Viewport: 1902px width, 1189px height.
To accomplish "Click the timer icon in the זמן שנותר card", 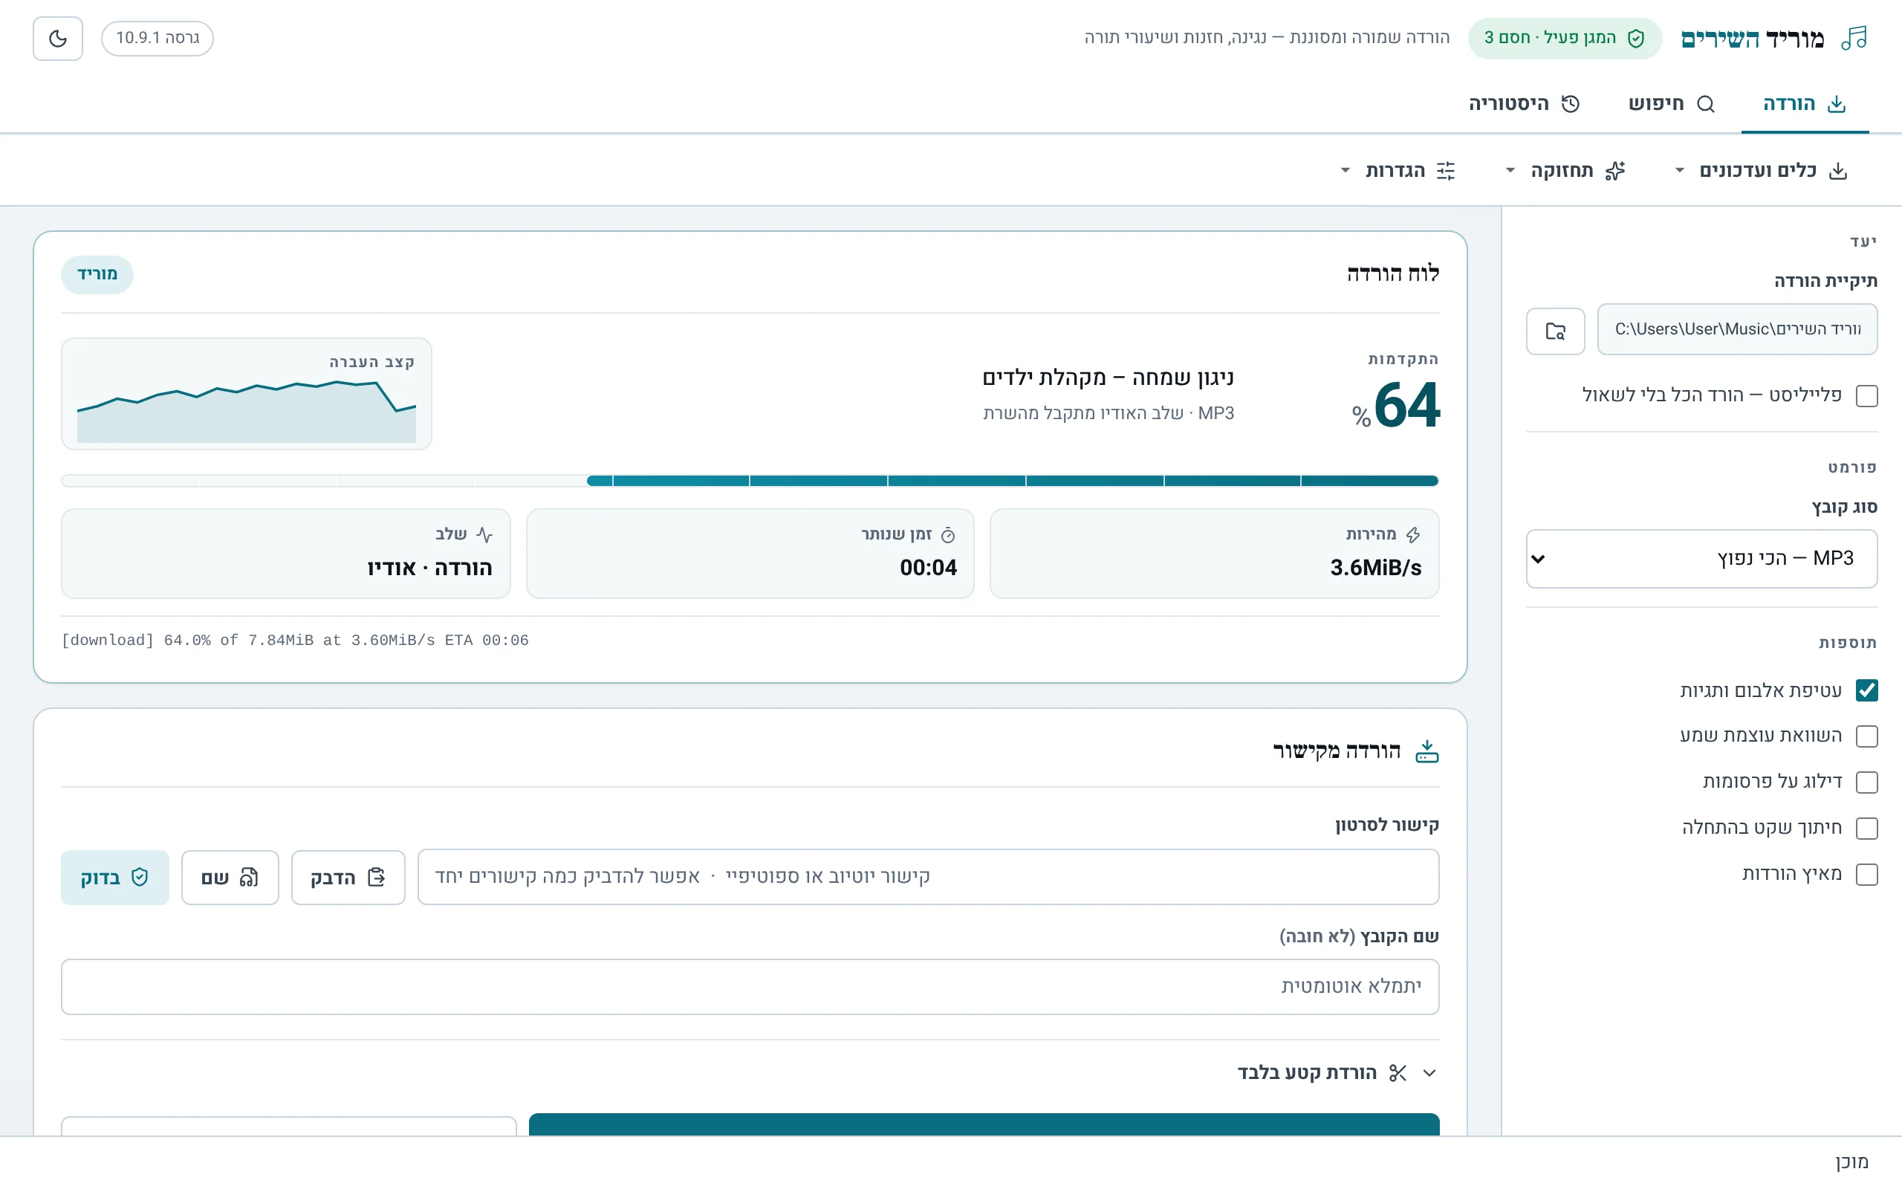I will pos(948,535).
